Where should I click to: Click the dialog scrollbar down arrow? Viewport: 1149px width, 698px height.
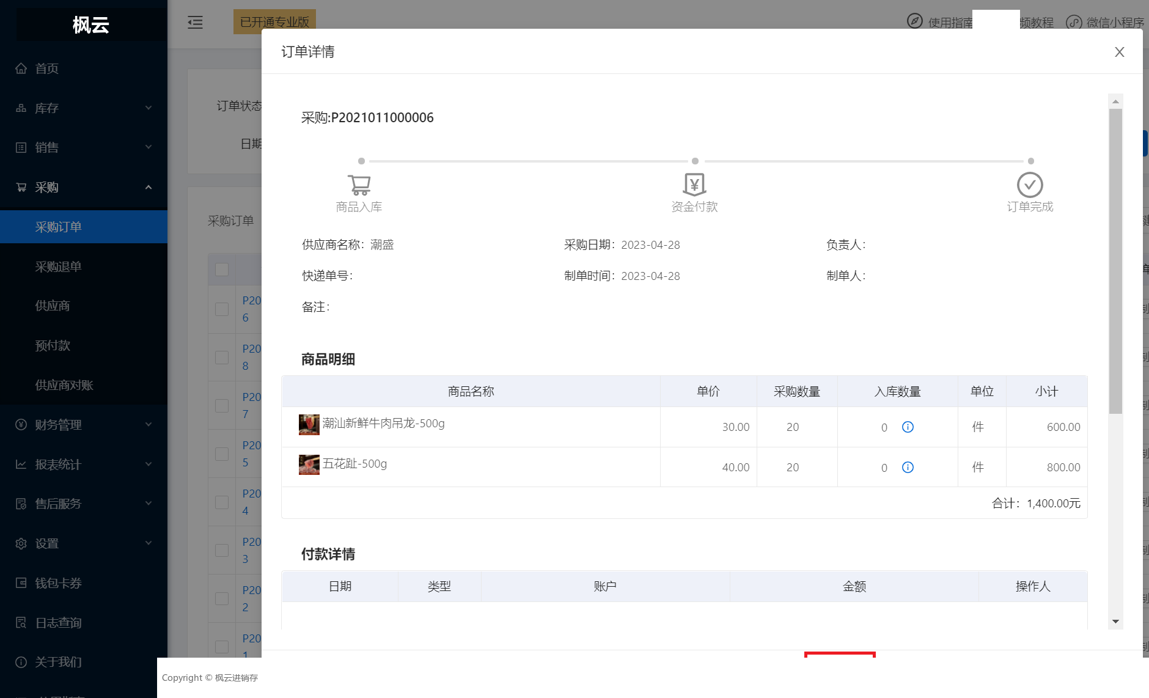(1115, 622)
